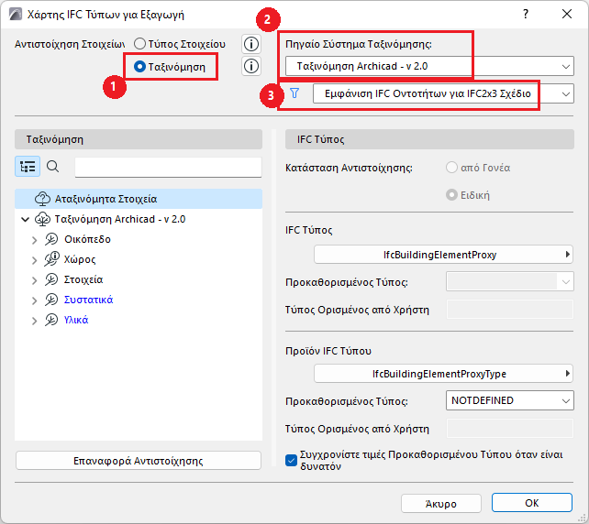Expand the Οικόπεδο branch
This screenshot has width=589, height=524.
pos(35,240)
